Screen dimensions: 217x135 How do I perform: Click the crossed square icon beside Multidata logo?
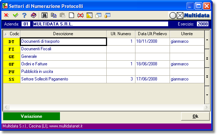coord(180,15)
